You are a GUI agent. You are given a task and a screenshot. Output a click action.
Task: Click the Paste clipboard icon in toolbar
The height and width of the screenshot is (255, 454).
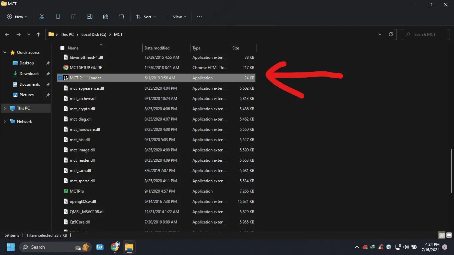point(74,17)
